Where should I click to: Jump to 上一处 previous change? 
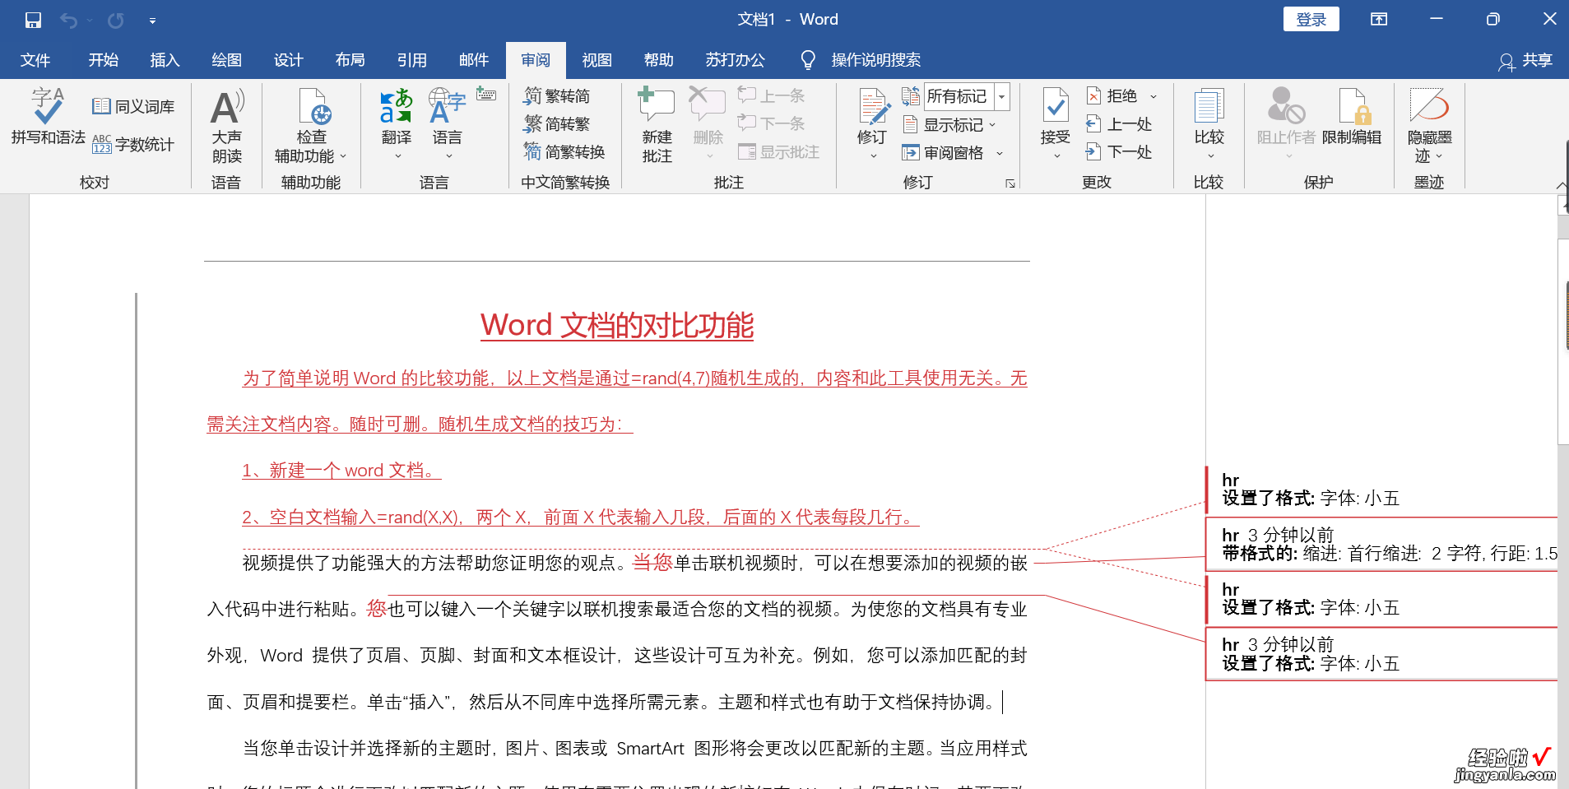pos(1119,124)
